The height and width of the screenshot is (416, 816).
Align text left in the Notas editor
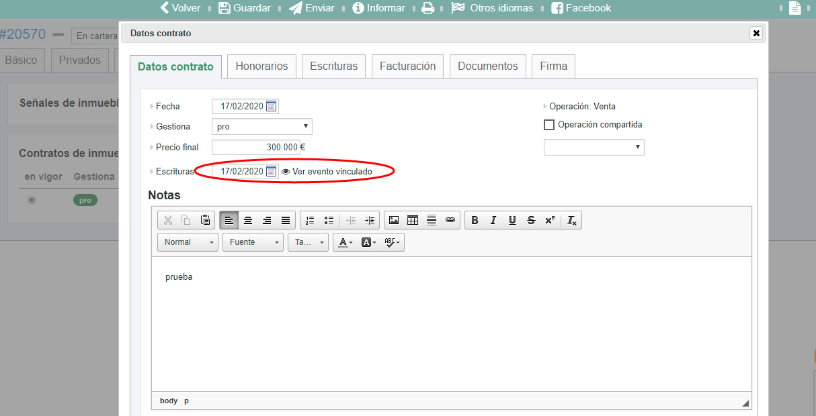(229, 220)
